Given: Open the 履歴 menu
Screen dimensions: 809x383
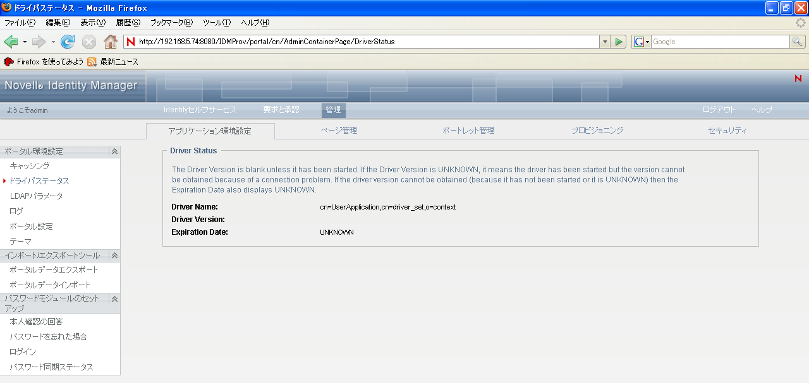Looking at the screenshot, I should click(x=128, y=23).
